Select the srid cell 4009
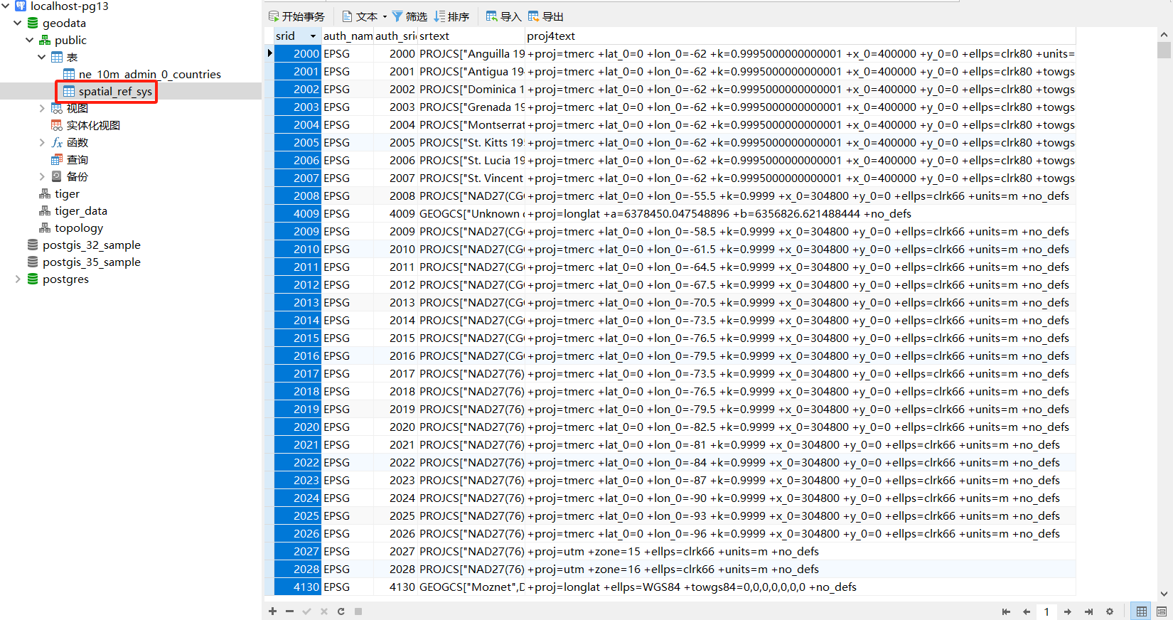The height and width of the screenshot is (620, 1173). pyautogui.click(x=298, y=214)
